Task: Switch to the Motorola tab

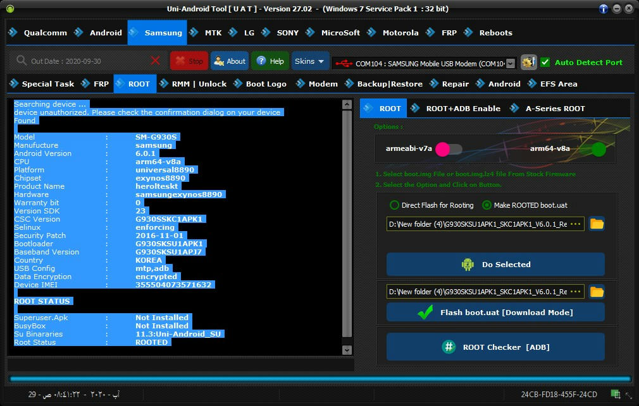Action: tap(393, 33)
